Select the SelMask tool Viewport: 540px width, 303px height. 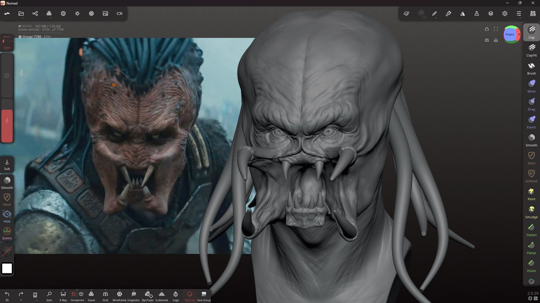531,176
